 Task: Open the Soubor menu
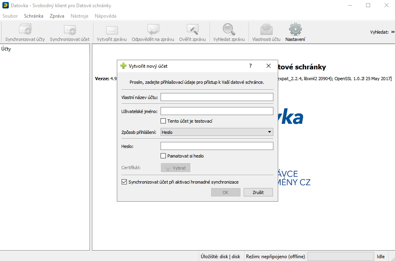(x=10, y=16)
